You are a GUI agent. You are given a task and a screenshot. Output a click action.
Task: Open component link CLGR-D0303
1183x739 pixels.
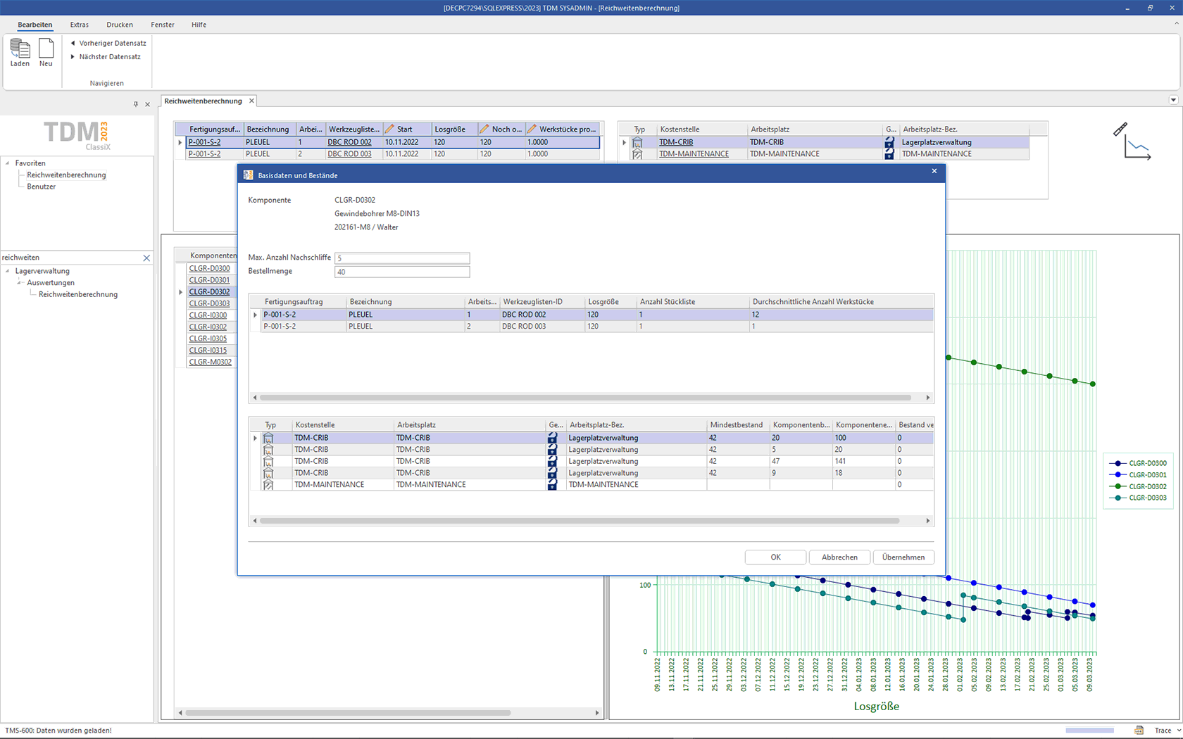[x=209, y=304]
